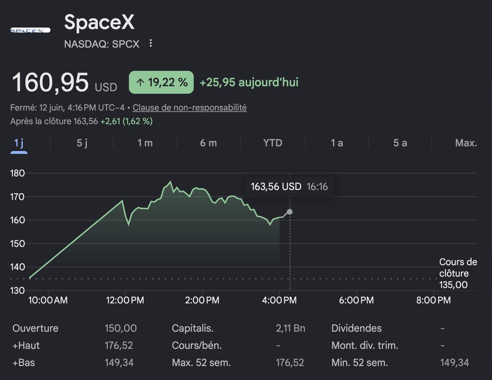Switch to the 5 a chart range
This screenshot has width=492, height=380.
point(400,143)
